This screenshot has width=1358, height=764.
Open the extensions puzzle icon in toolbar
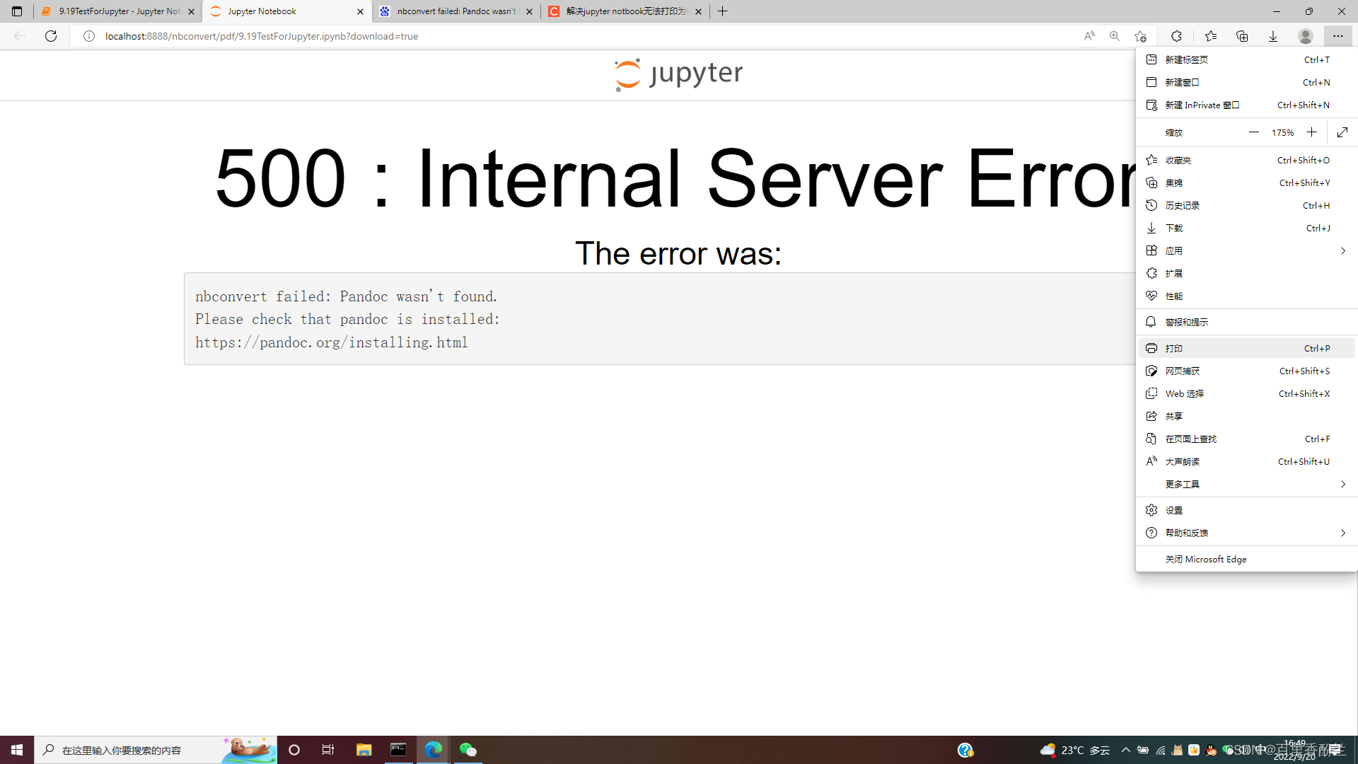pos(1176,36)
